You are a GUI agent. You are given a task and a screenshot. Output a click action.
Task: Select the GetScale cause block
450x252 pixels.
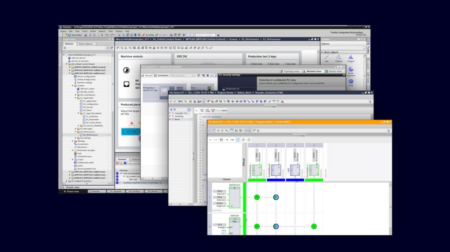click(235, 226)
